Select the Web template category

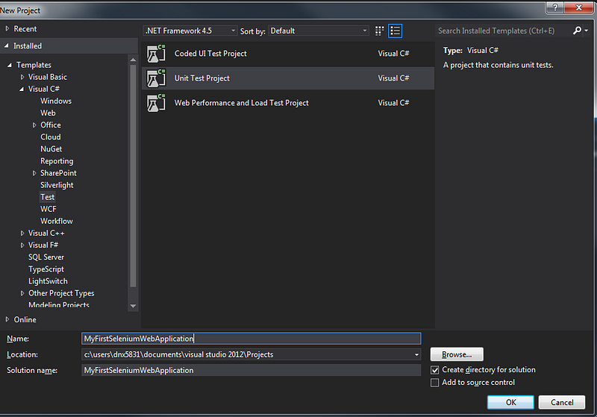[x=48, y=113]
